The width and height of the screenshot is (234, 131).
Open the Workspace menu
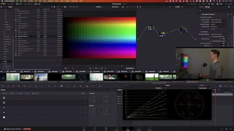pyautogui.click(x=75, y=1)
